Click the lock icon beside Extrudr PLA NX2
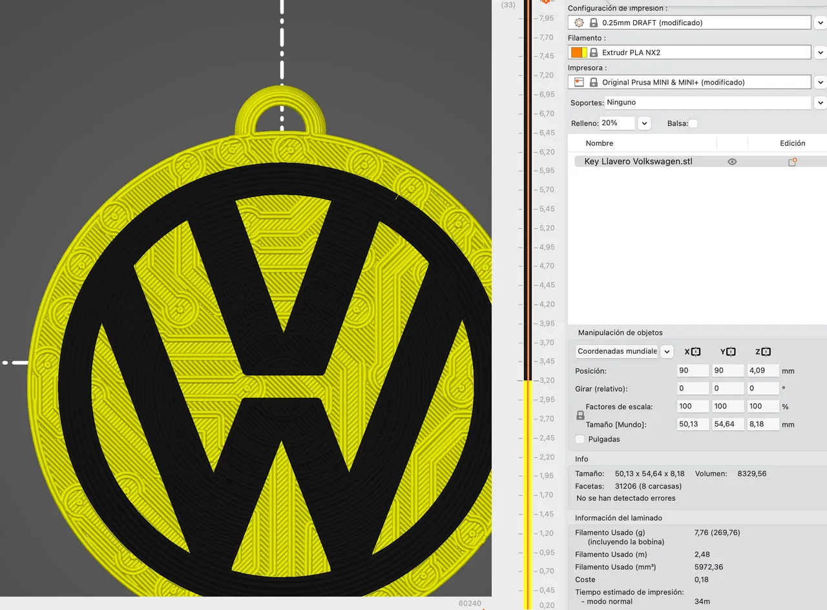Image resolution: width=827 pixels, height=610 pixels. click(x=594, y=52)
